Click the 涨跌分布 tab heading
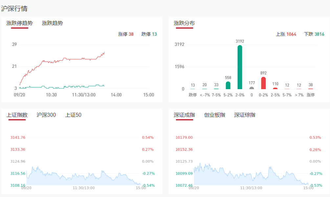 click(x=184, y=23)
